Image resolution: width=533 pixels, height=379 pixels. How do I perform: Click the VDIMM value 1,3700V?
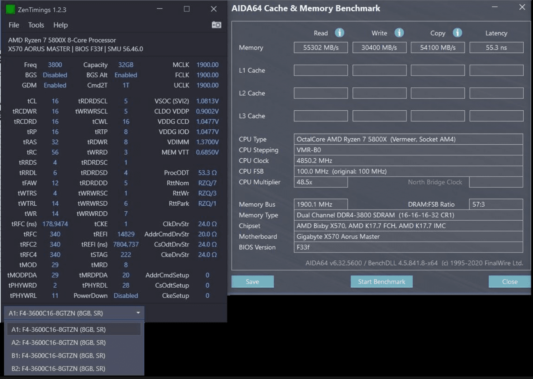[x=207, y=142]
